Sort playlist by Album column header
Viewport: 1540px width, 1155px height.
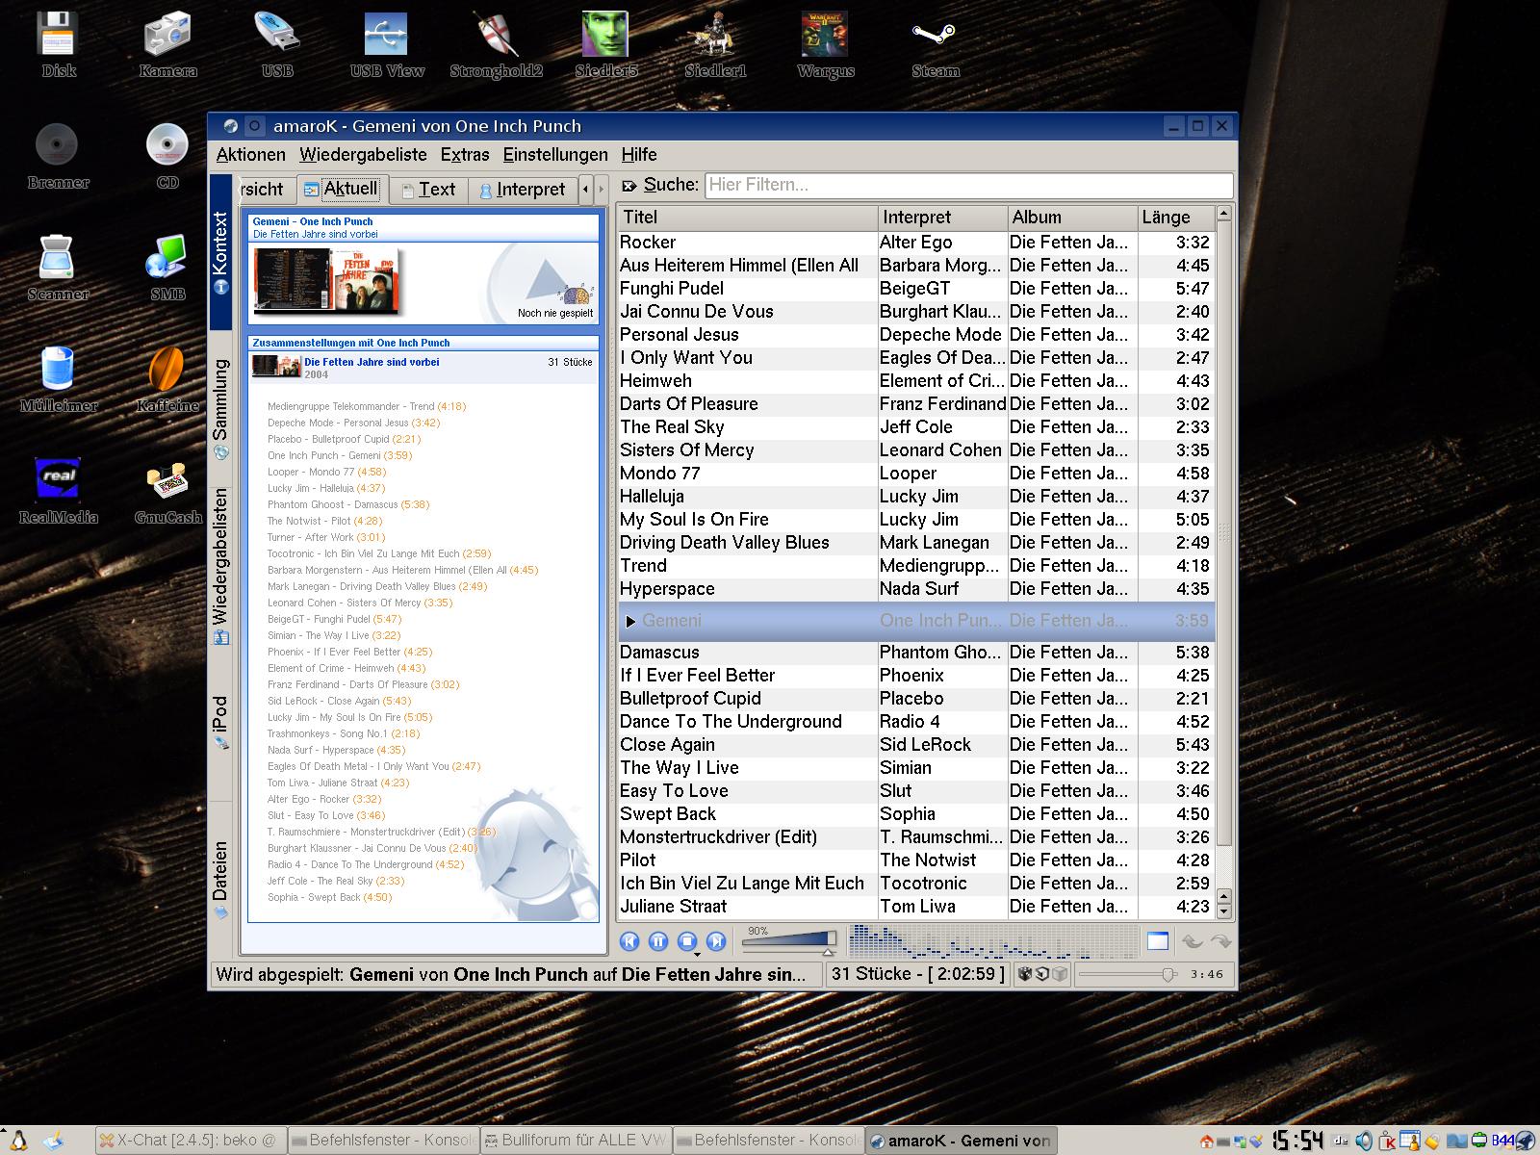click(1072, 218)
